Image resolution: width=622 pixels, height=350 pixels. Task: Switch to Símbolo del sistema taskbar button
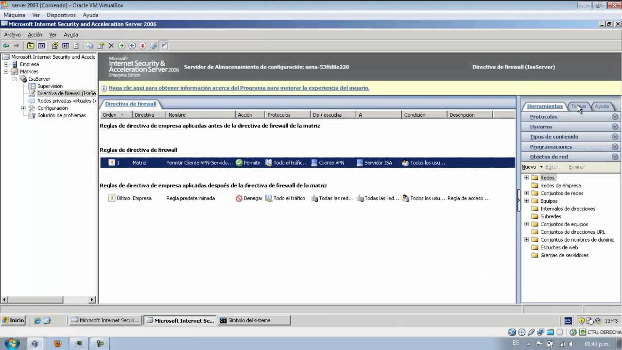click(254, 320)
